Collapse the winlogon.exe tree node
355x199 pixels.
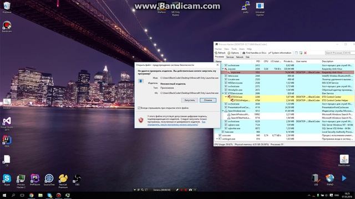(217, 139)
